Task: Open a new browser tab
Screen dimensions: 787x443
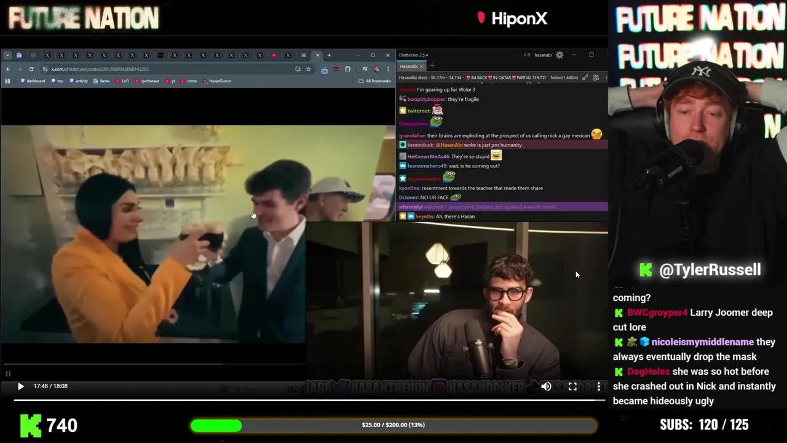Action: (x=329, y=55)
